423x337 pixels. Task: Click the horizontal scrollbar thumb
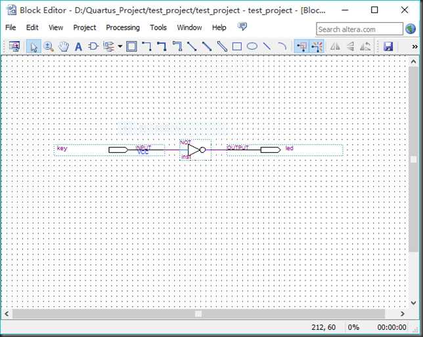click(x=198, y=314)
